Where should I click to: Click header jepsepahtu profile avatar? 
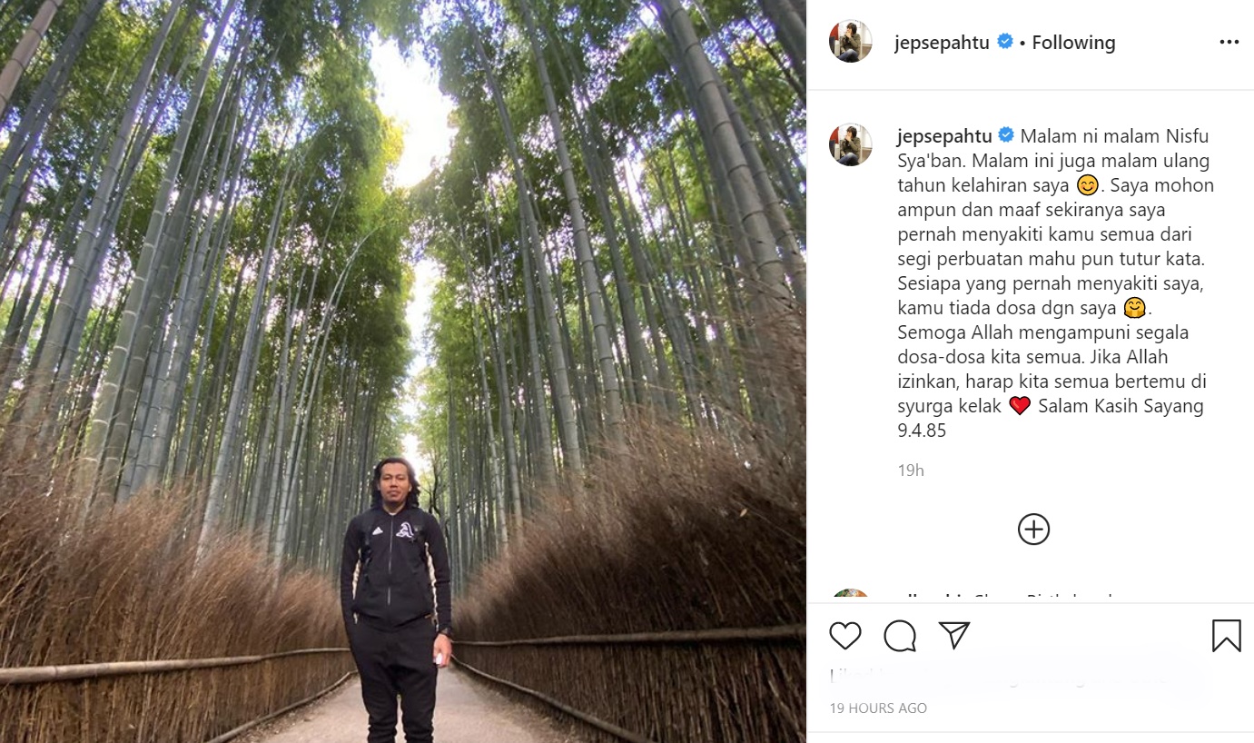coord(851,42)
